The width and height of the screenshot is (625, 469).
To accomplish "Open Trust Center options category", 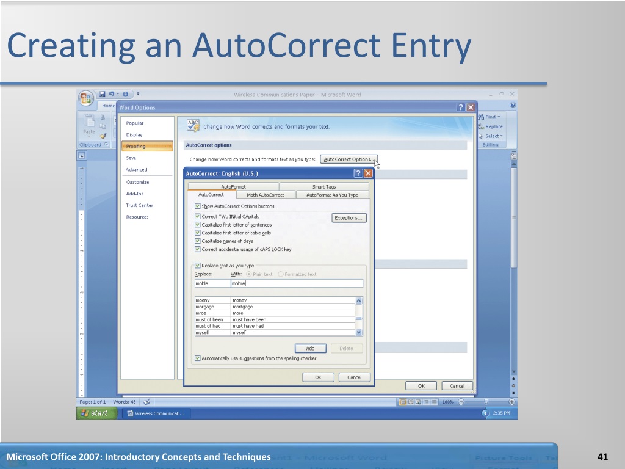I will pyautogui.click(x=140, y=205).
